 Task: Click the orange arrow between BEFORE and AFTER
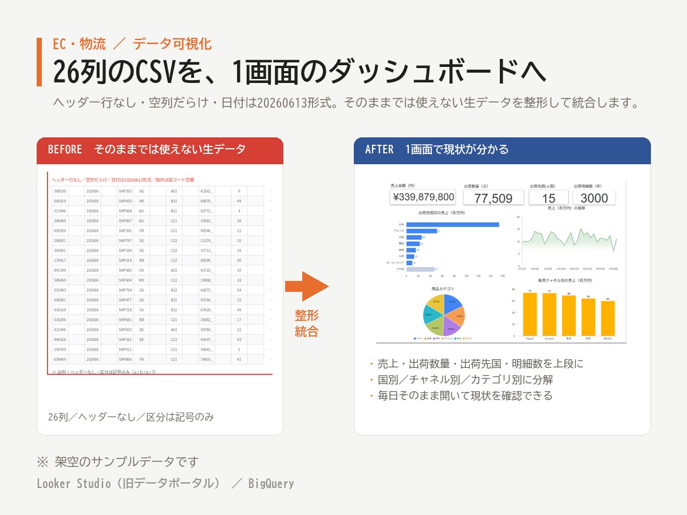(307, 286)
